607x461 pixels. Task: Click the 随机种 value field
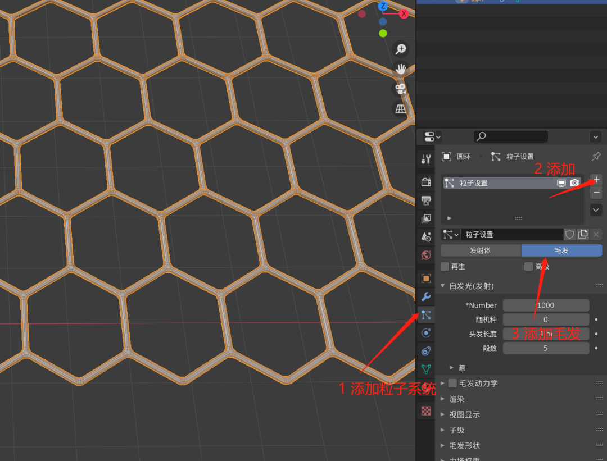[546, 319]
